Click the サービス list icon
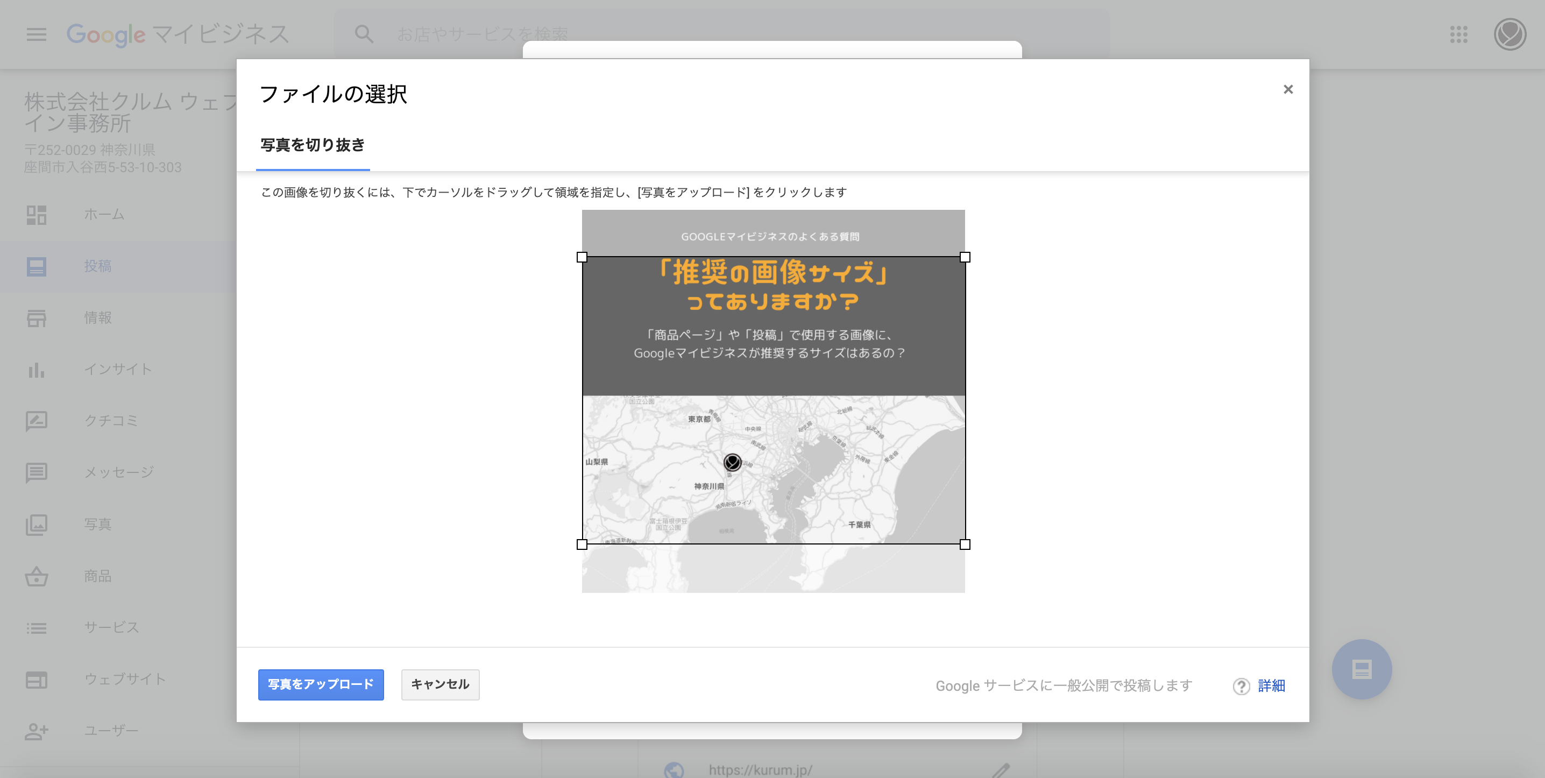Viewport: 1545px width, 778px height. pyautogui.click(x=37, y=628)
